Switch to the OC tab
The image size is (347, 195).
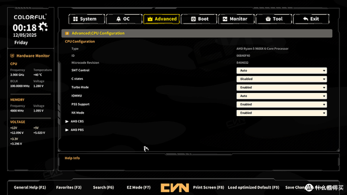coord(124,19)
